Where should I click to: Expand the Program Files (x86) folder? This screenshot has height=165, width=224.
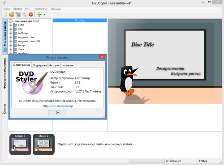pyautogui.click(x=11, y=41)
